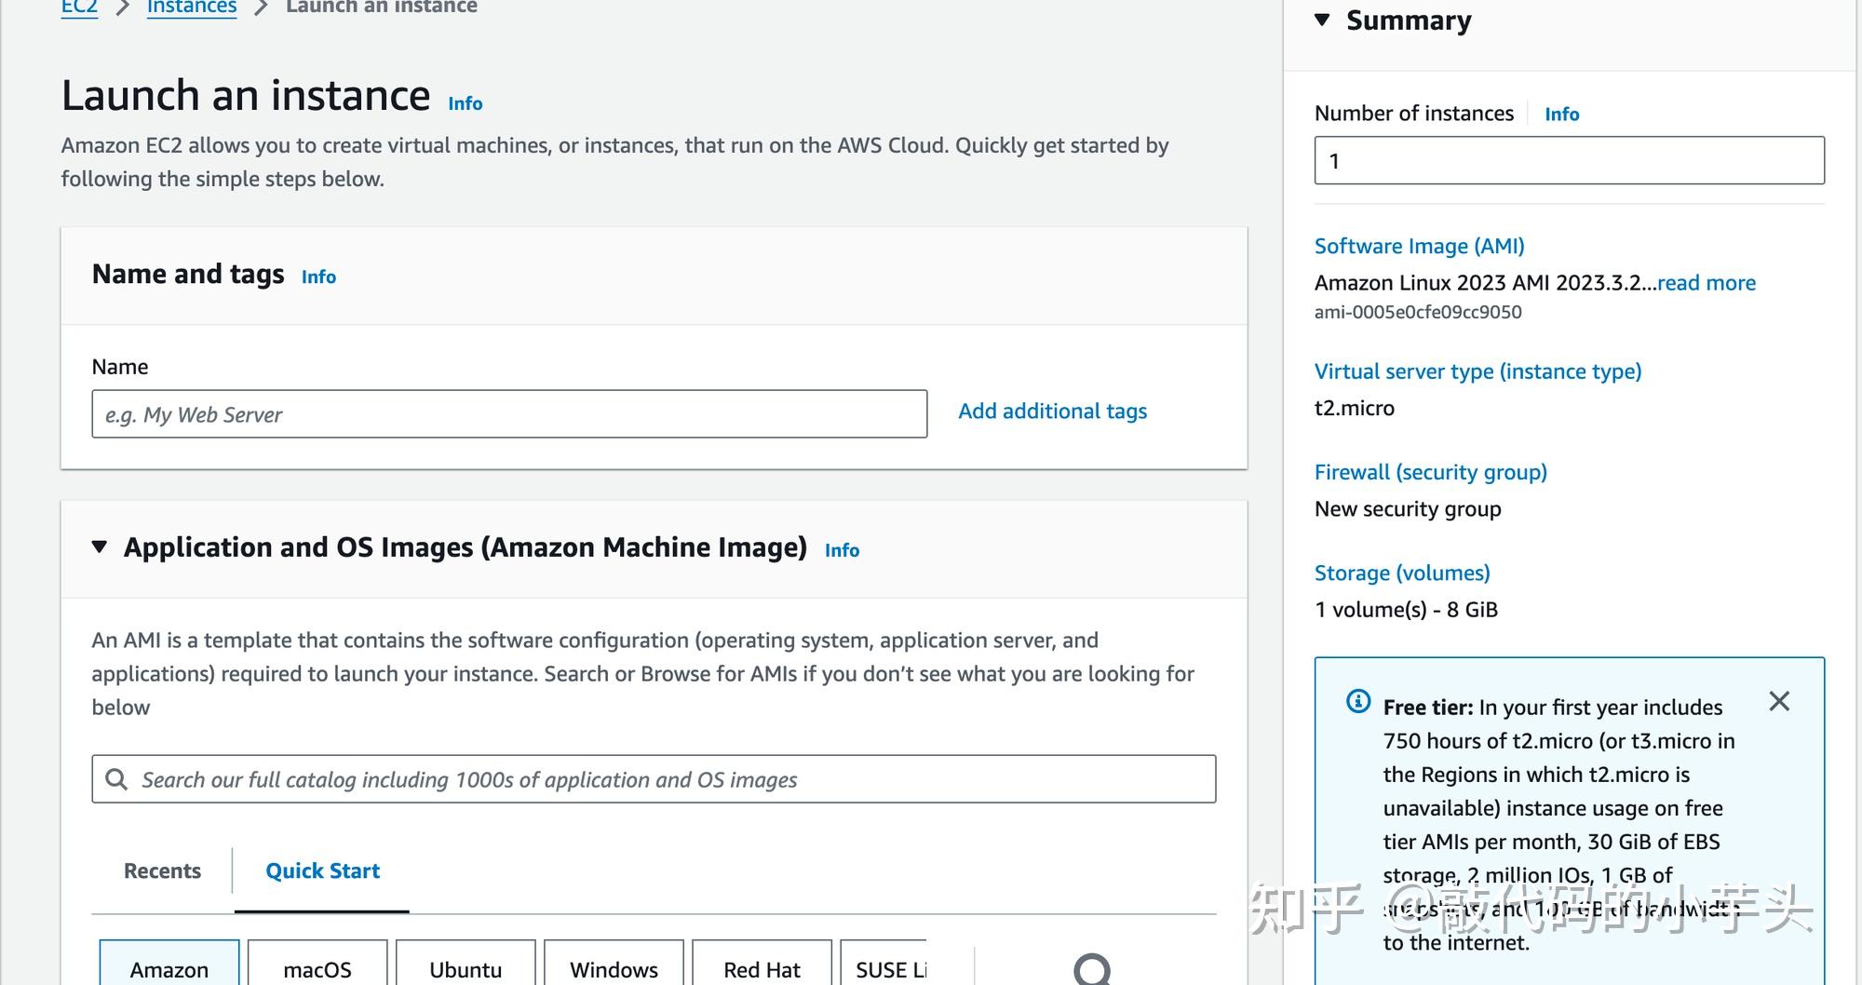Open Info next to Launch an instance
1862x985 pixels.
[x=465, y=103]
